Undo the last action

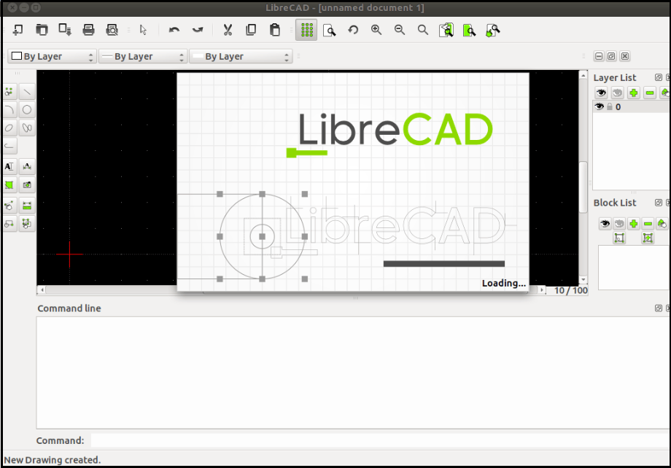[174, 30]
